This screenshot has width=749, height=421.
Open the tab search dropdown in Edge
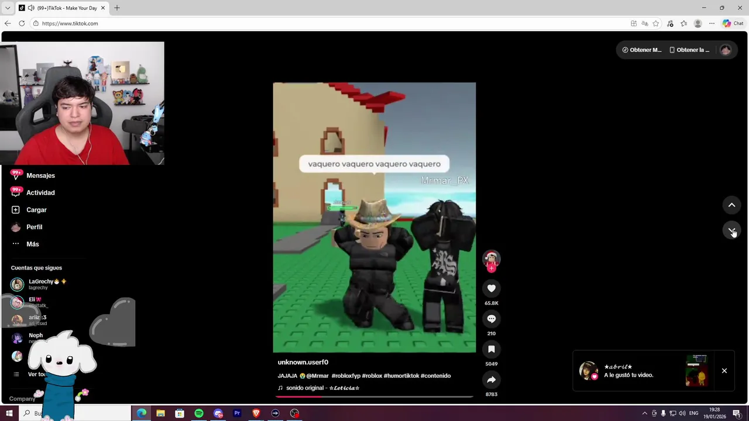coord(7,8)
